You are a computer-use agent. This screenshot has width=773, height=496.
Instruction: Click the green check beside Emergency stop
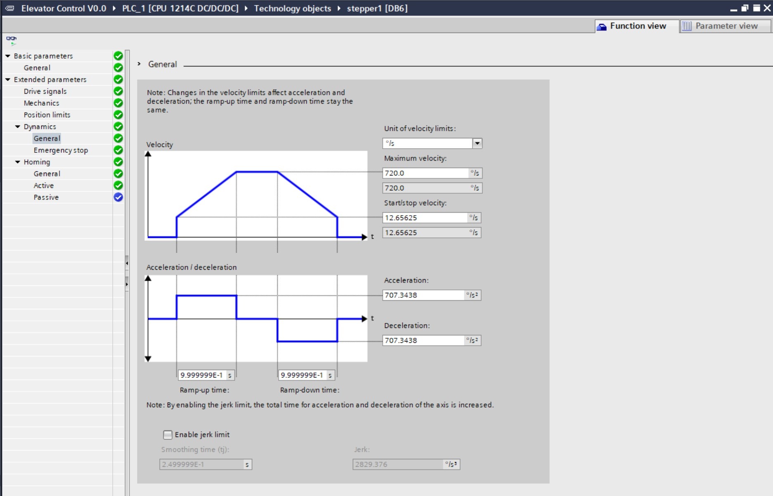pyautogui.click(x=118, y=150)
